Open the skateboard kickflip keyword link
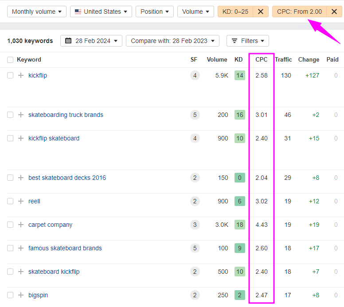The image size is (344, 307). 54,272
